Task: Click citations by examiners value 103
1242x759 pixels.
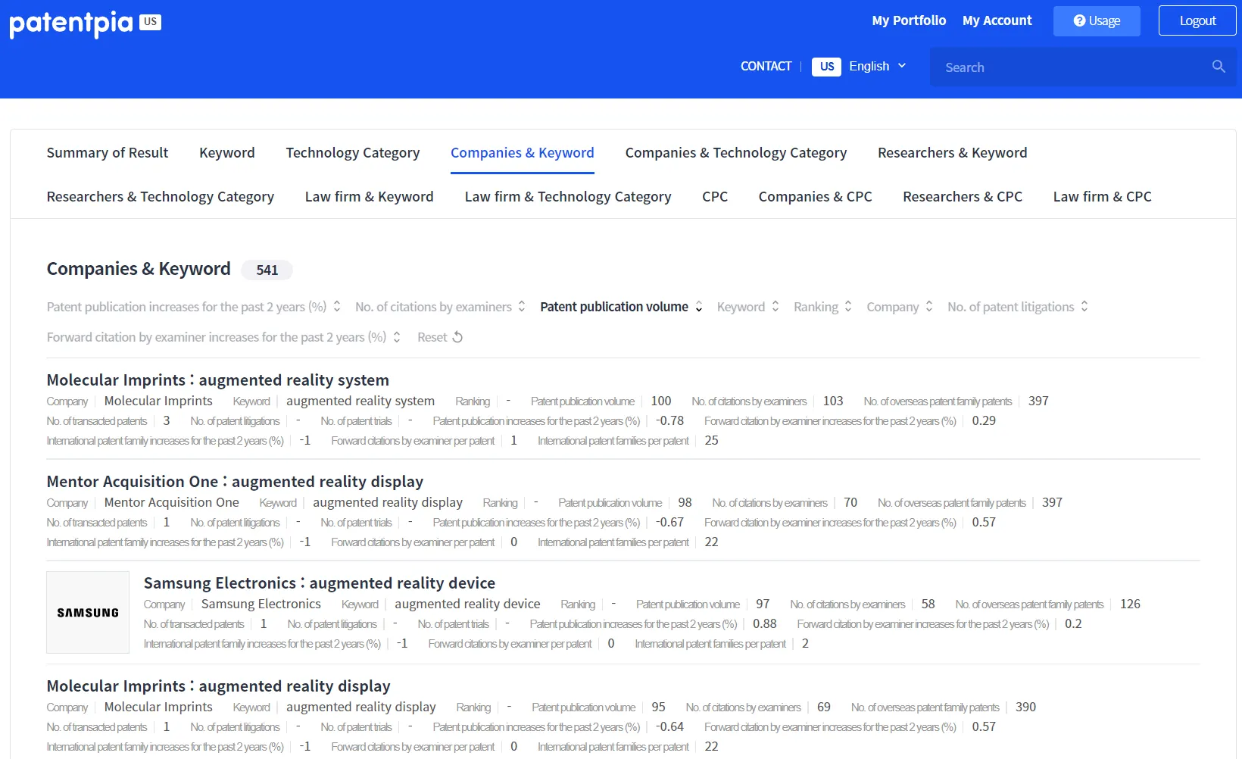Action: 833,401
